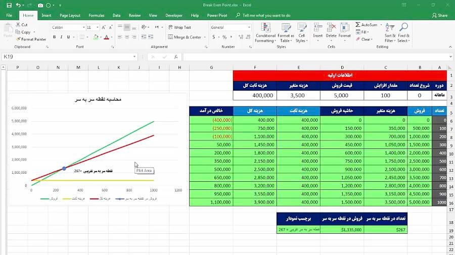Click the Delete cells icon
Image resolution: width=455 pixels, height=255 pixels.
pos(331,28)
